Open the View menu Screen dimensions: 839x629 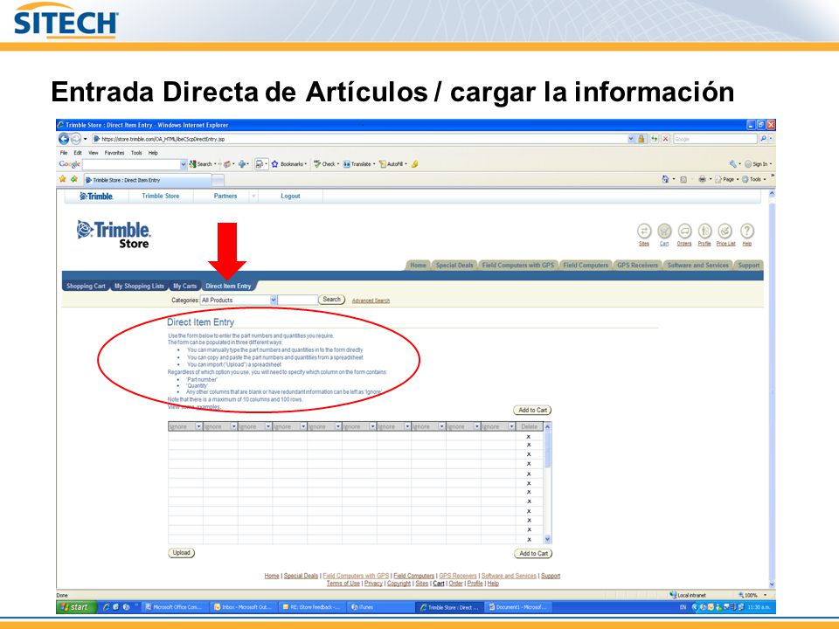tap(94, 152)
